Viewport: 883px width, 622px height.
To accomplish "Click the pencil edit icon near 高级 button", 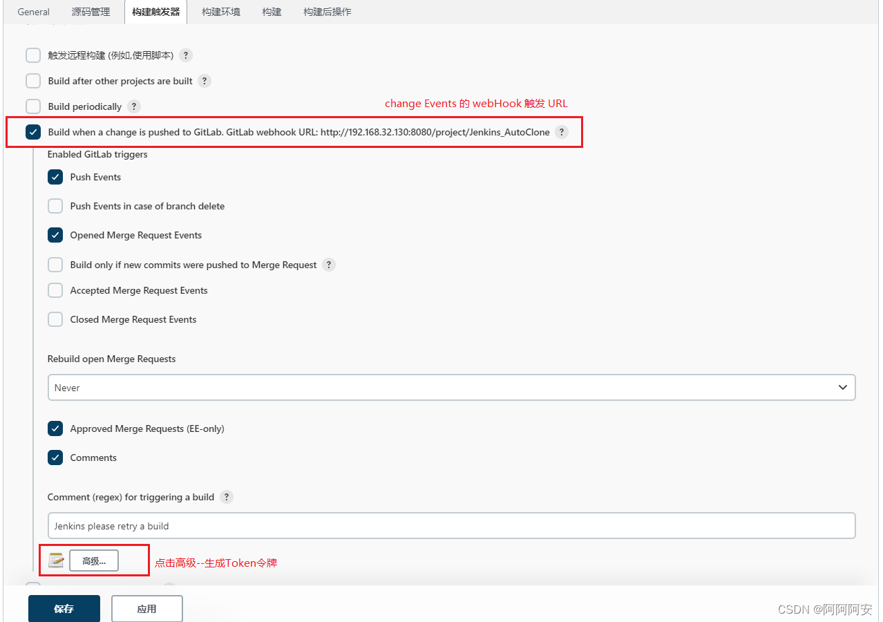I will (x=55, y=560).
